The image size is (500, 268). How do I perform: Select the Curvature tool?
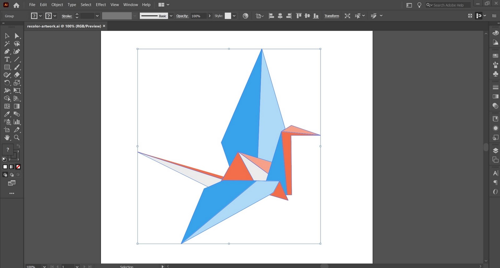(17, 52)
